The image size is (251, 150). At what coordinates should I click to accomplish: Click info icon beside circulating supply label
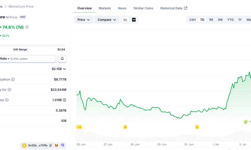coord(7,100)
